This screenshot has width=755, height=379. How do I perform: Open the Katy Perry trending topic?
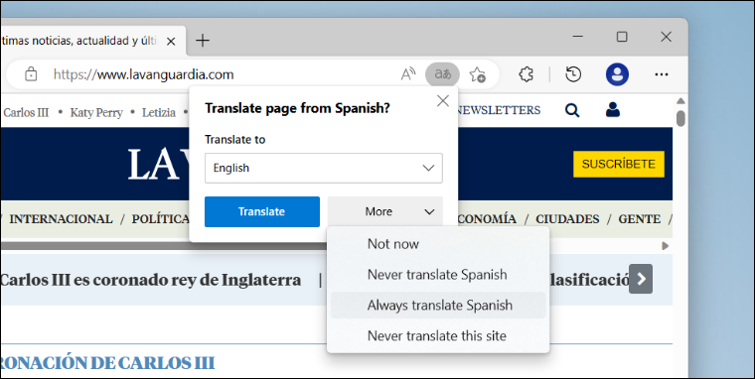pyautogui.click(x=96, y=112)
